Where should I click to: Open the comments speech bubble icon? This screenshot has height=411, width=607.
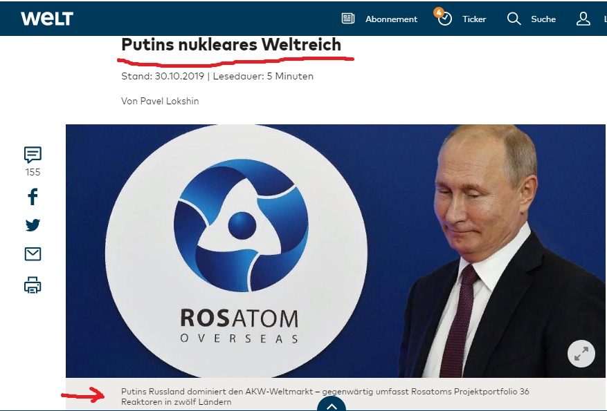pyautogui.click(x=33, y=155)
